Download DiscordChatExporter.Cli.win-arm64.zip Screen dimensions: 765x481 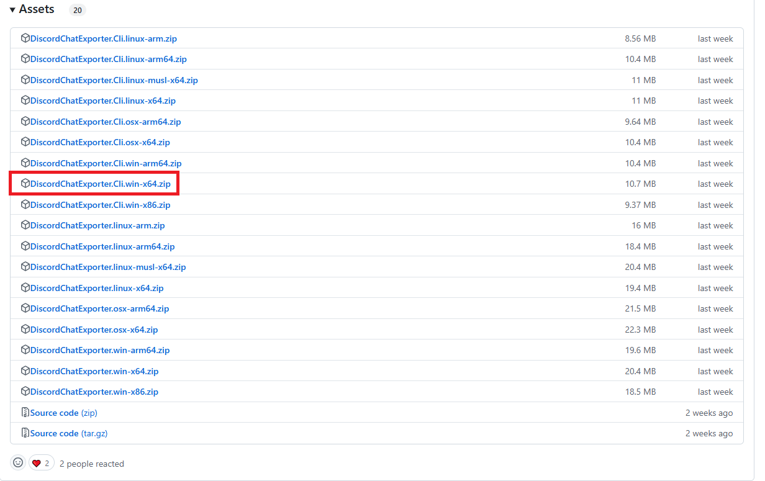tap(106, 163)
